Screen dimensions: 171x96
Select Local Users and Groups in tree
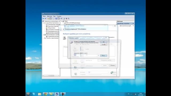click(x=52, y=30)
